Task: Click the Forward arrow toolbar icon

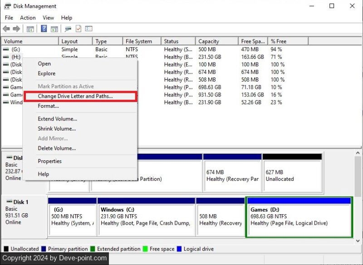Action: click(16, 29)
